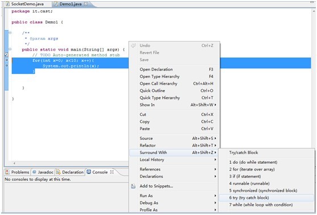Click the Declaration tab icon
Viewport: 317px width, 215px height.
click(58, 172)
